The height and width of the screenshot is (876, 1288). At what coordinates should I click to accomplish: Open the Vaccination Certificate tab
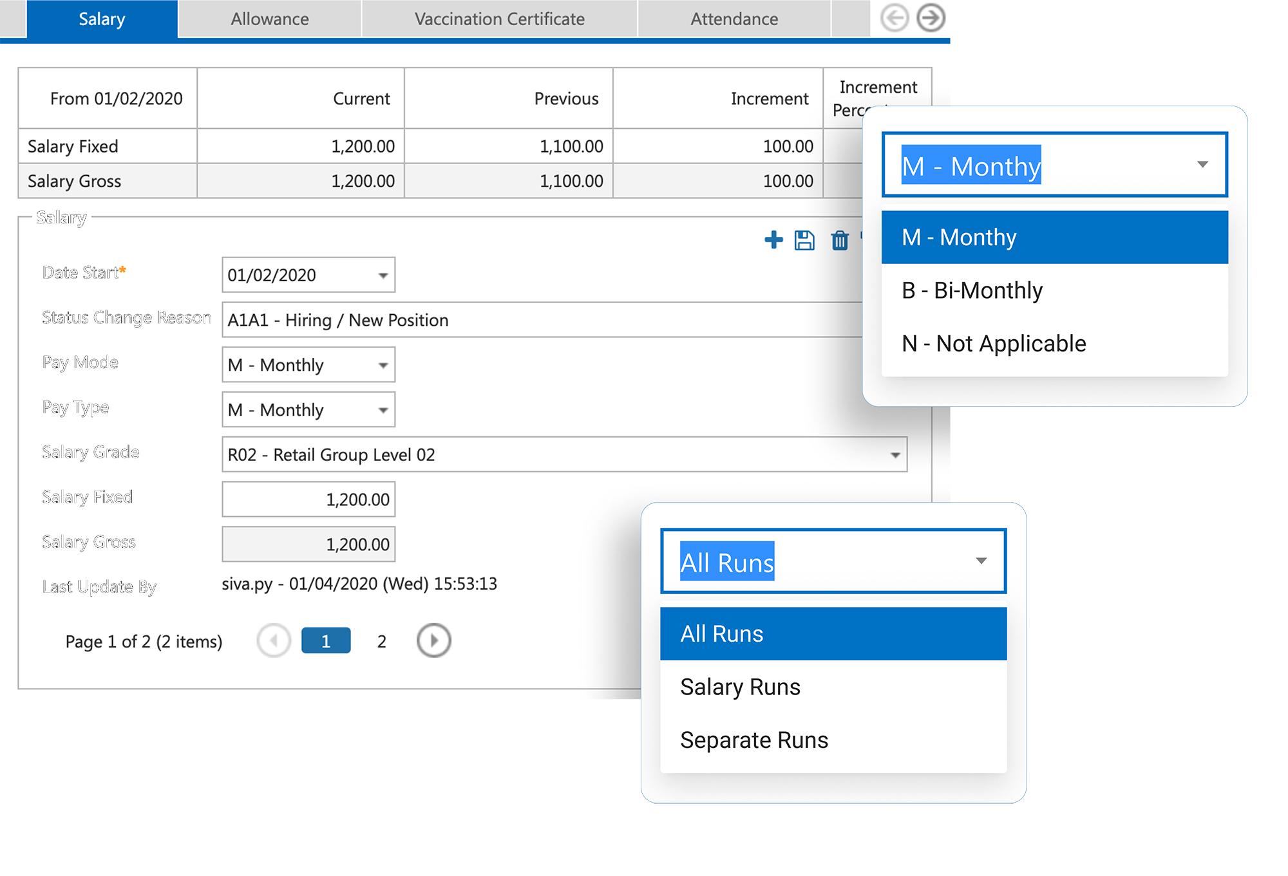(x=500, y=19)
